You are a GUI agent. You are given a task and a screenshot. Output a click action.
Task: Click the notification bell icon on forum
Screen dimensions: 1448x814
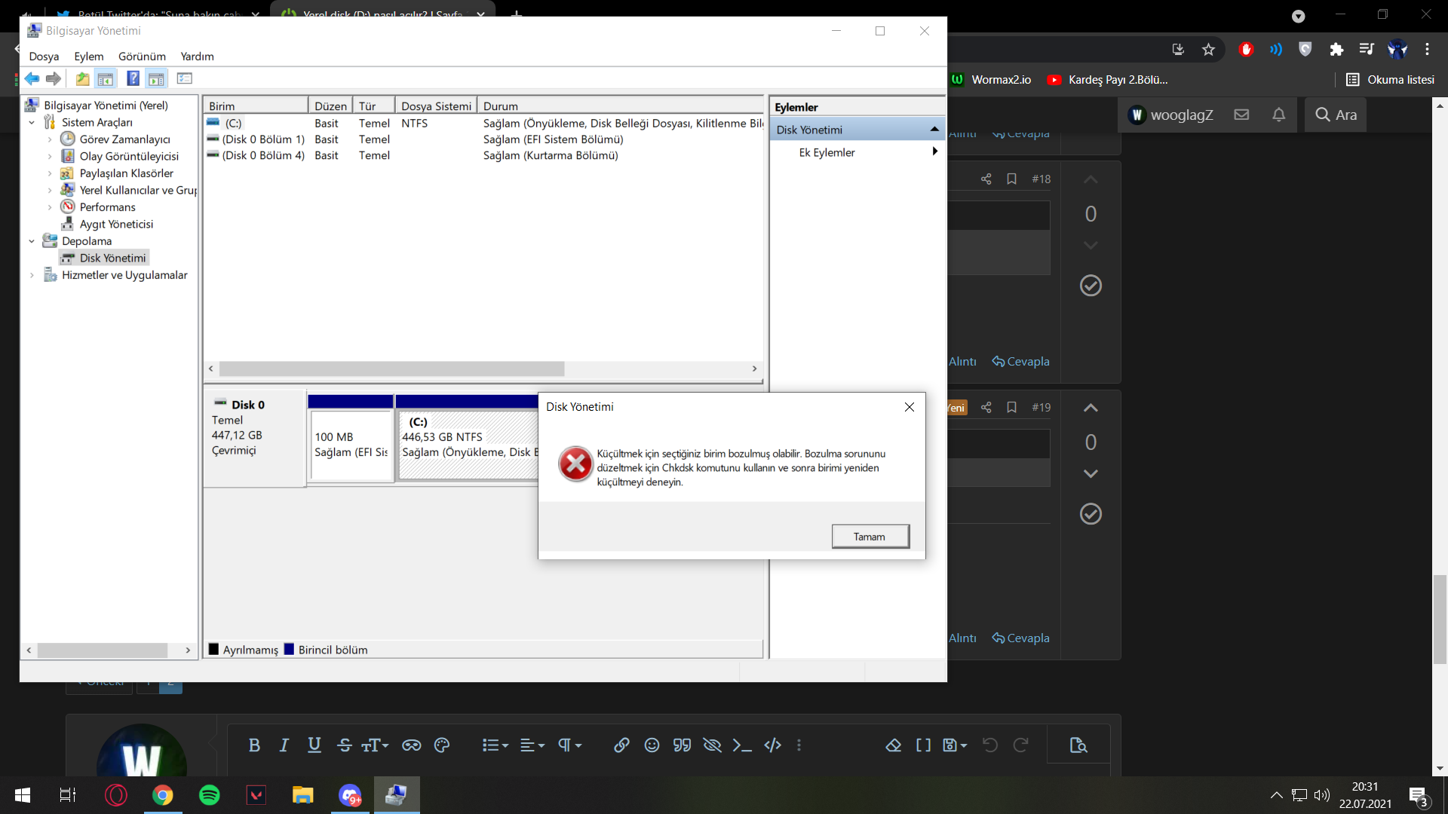[x=1278, y=115]
